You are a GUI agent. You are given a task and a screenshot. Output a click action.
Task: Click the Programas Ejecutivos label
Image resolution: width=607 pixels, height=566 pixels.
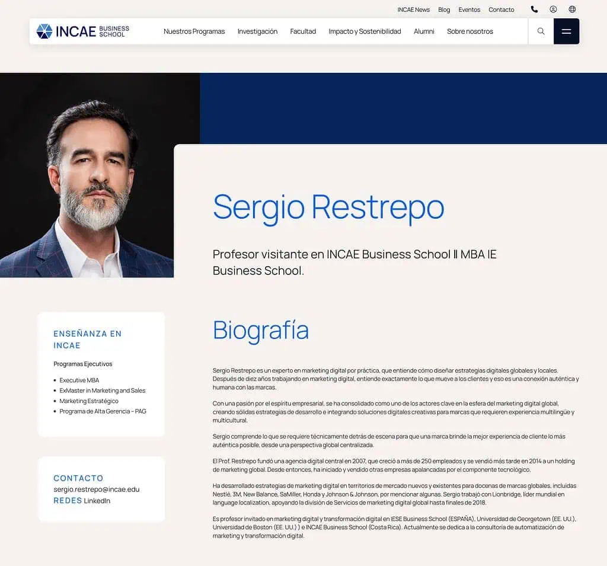[83, 364]
